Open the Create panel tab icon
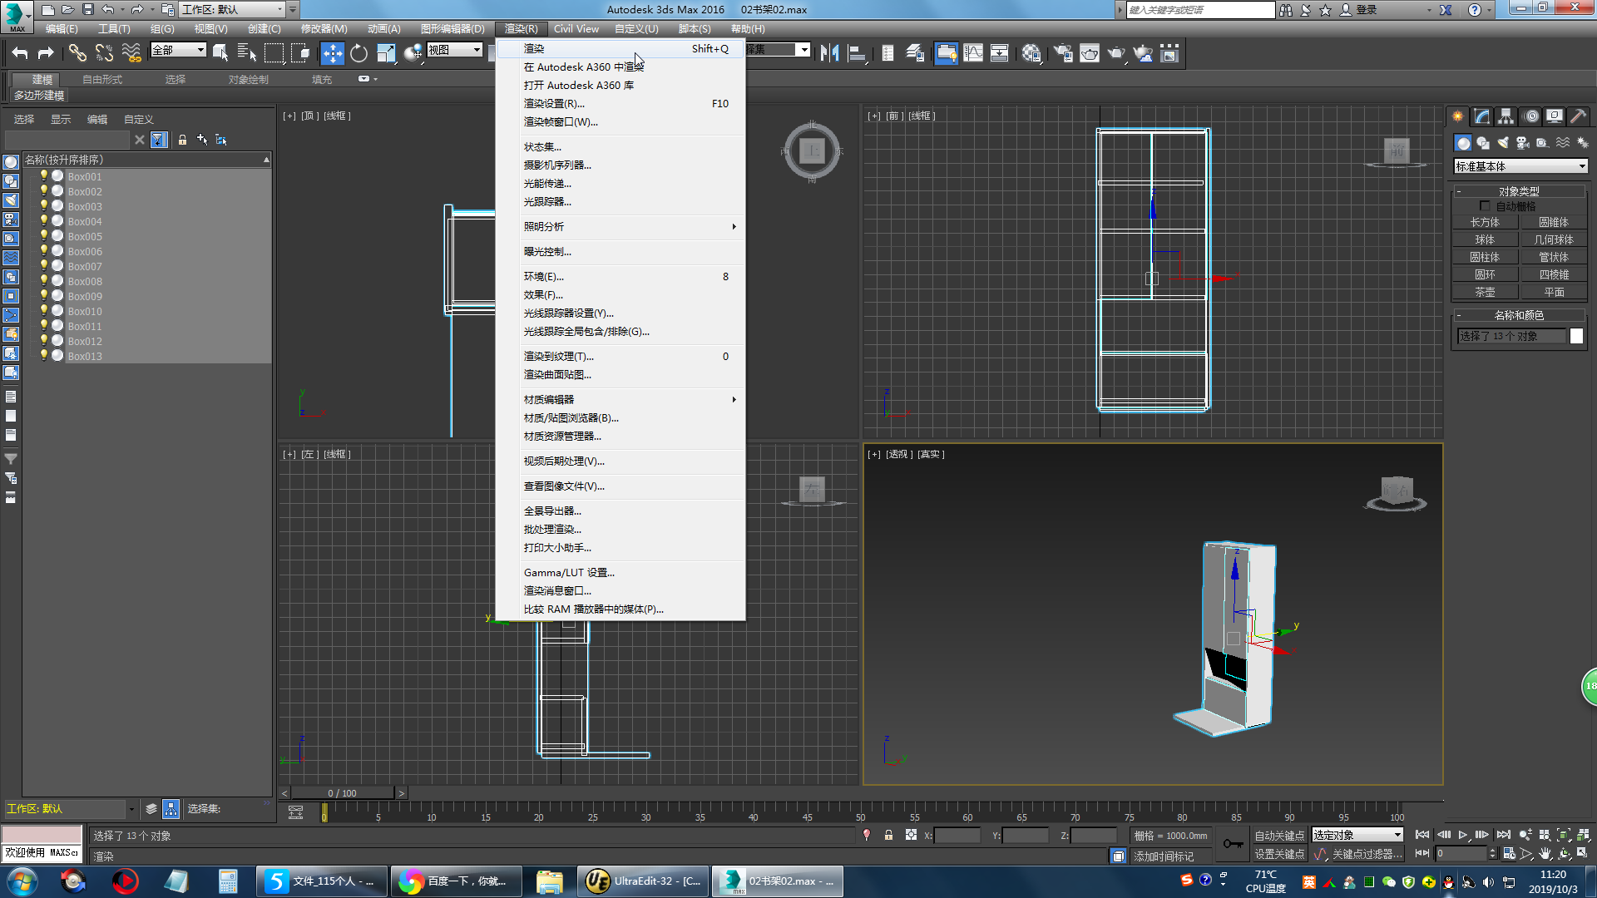This screenshot has width=1597, height=898. tap(1458, 116)
